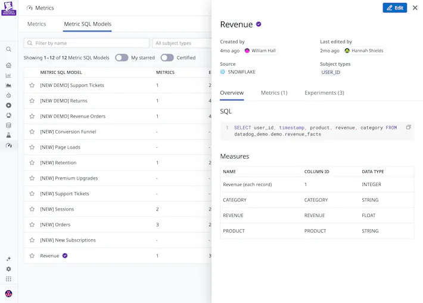Click the Filter by name search field
Screen dimensions: 423x303
click(86, 43)
